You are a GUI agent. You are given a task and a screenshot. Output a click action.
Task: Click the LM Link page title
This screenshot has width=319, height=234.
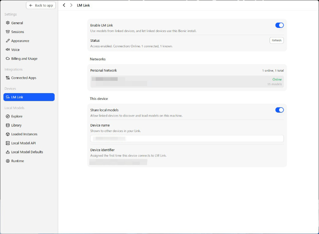pyautogui.click(x=83, y=5)
